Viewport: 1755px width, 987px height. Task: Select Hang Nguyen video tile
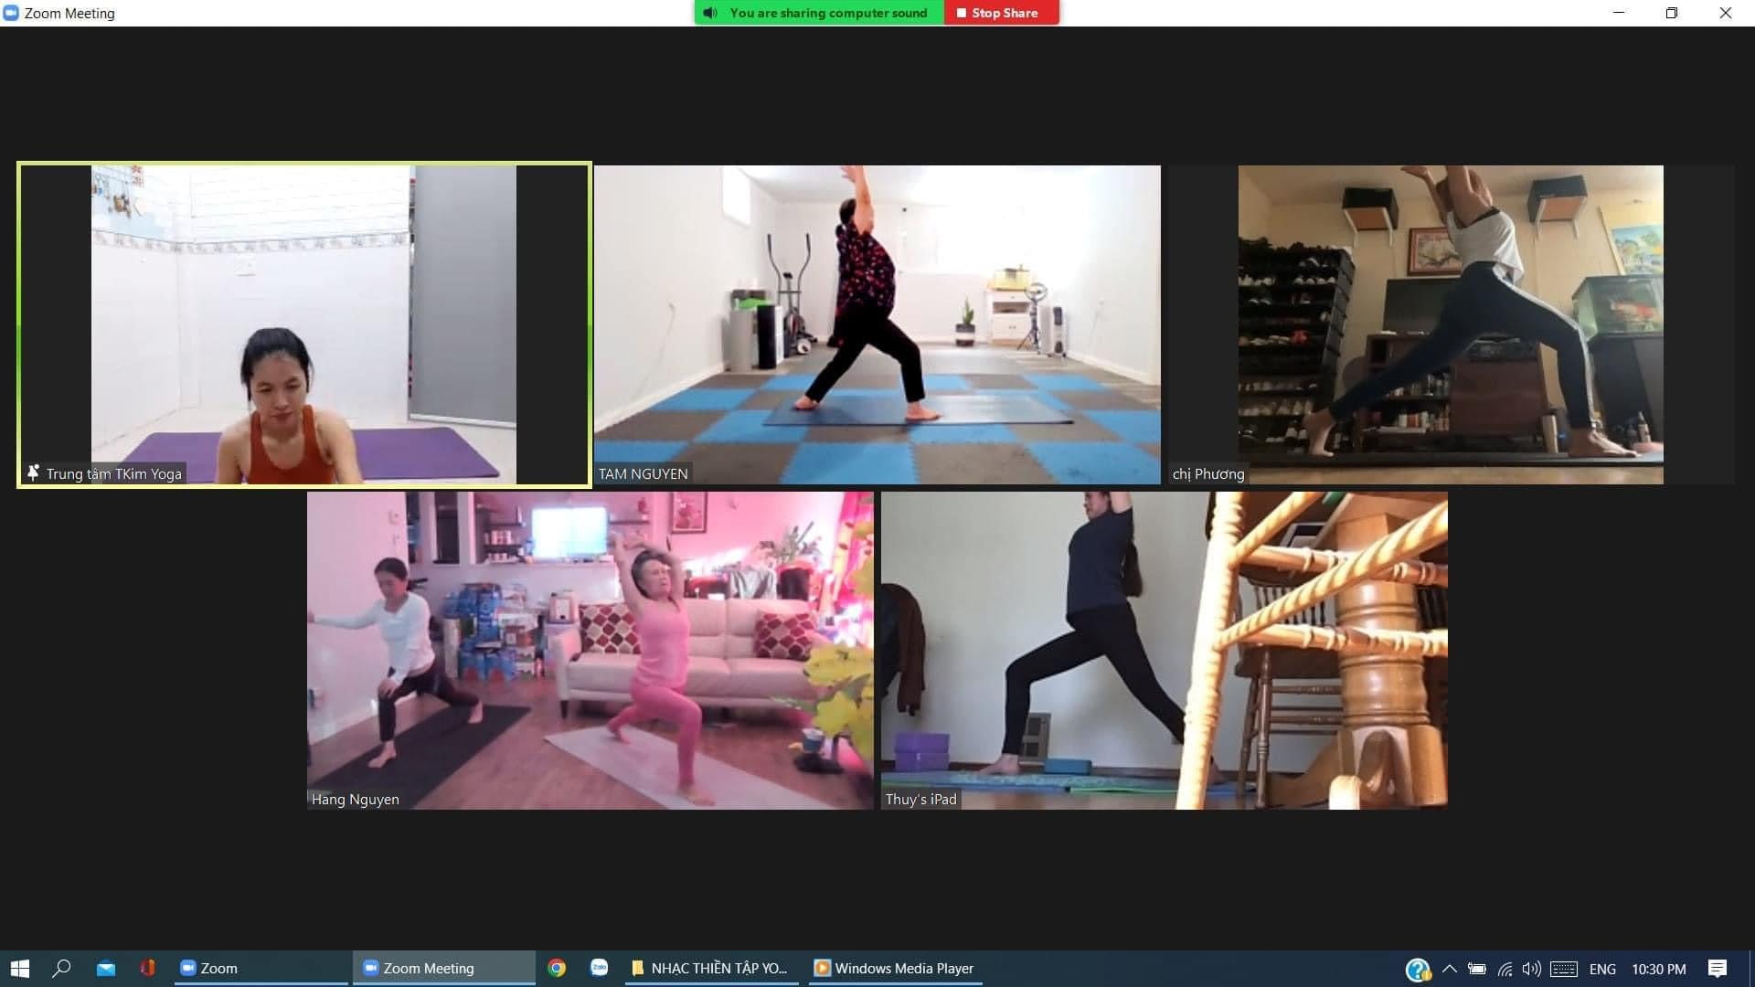click(x=590, y=651)
